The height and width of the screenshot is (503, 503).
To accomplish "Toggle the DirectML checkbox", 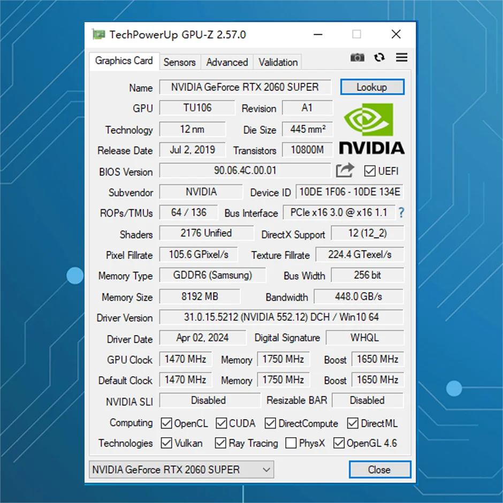I will click(x=353, y=423).
